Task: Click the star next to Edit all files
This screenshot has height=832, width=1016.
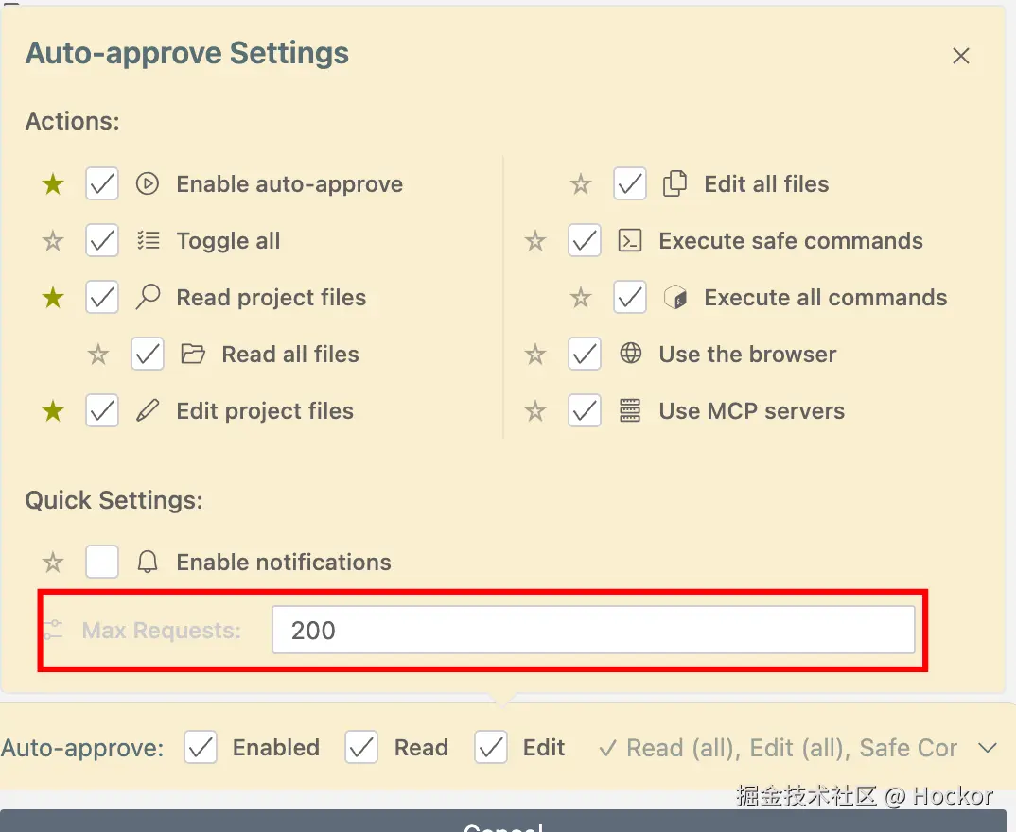Action: click(x=581, y=184)
